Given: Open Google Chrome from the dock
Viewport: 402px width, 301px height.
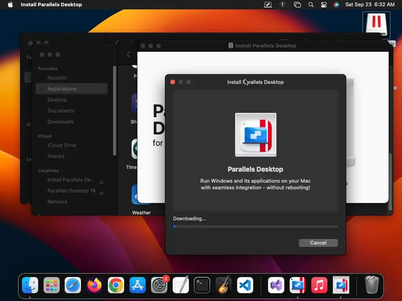Looking at the screenshot, I should click(x=116, y=285).
